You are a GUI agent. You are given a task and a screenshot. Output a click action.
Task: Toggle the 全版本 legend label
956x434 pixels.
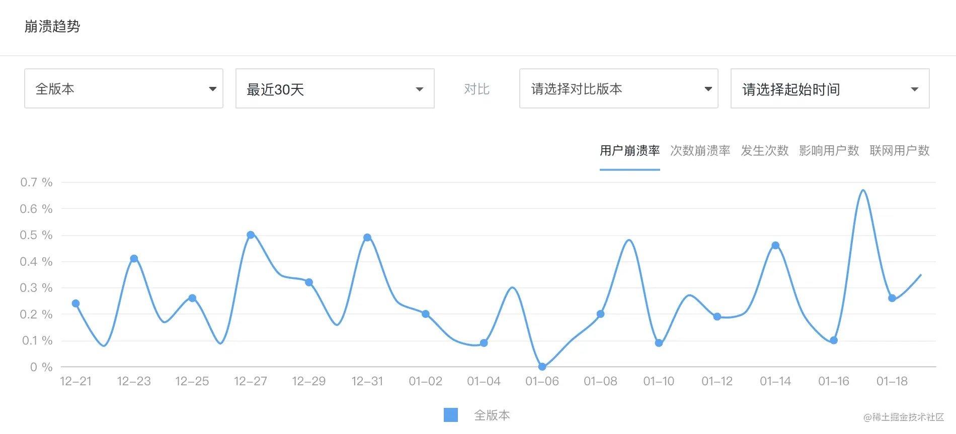[492, 415]
